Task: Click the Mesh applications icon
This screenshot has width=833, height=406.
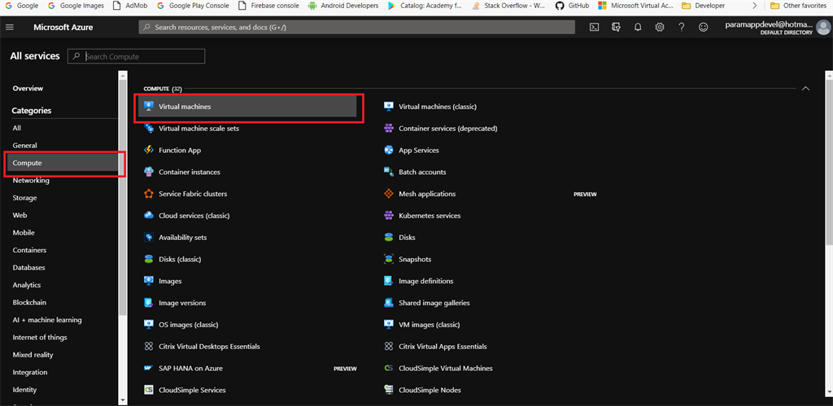Action: tap(388, 194)
